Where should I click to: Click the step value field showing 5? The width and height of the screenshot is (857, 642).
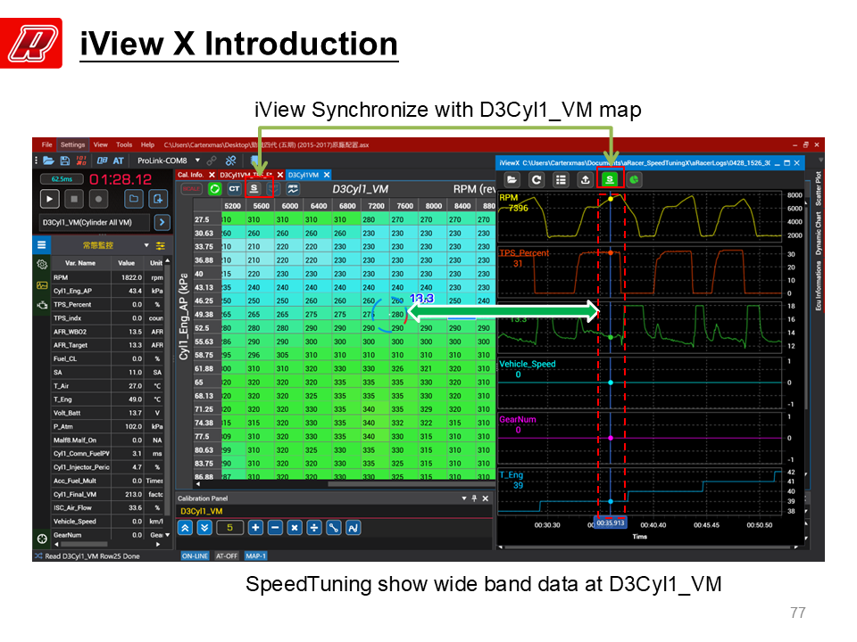point(229,528)
